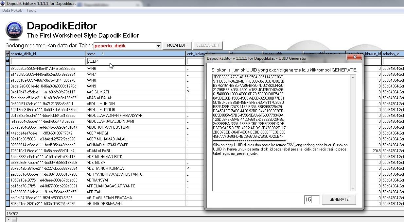
Task: Select the ADETIA NUR KOMALA cell
Action: click(x=136, y=168)
